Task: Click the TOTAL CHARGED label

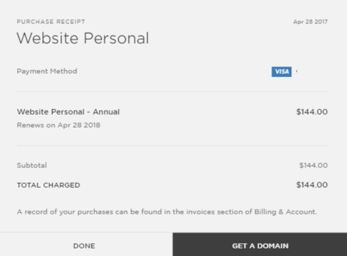Action: click(x=48, y=185)
